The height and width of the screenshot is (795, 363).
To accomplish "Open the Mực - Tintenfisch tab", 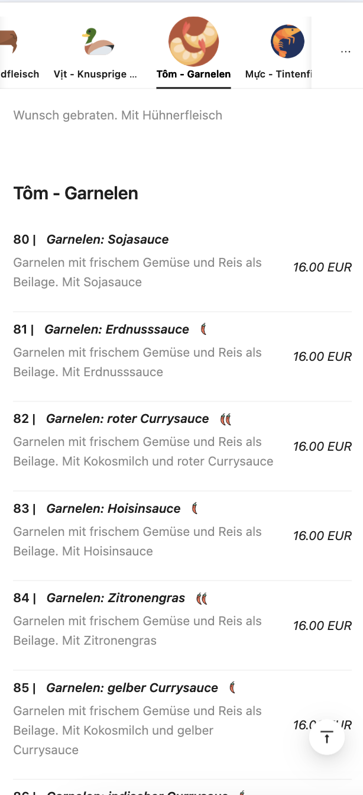I will coord(278,74).
